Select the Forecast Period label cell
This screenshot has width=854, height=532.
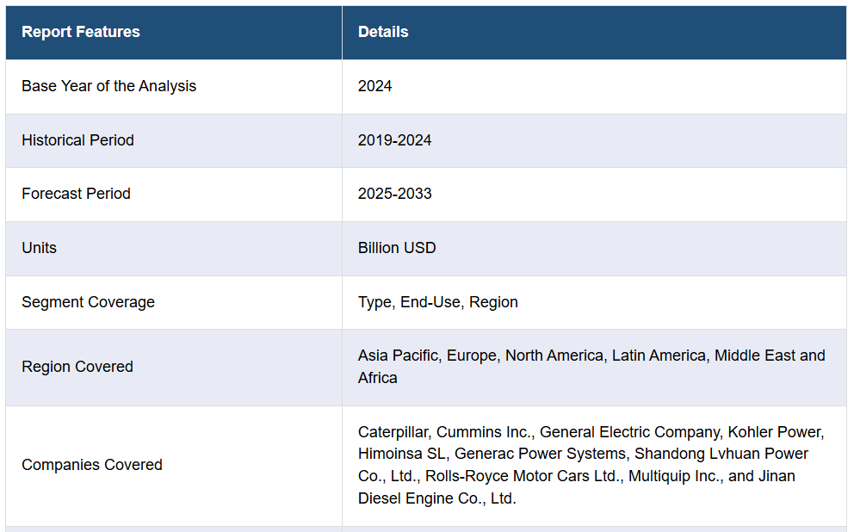(x=174, y=195)
